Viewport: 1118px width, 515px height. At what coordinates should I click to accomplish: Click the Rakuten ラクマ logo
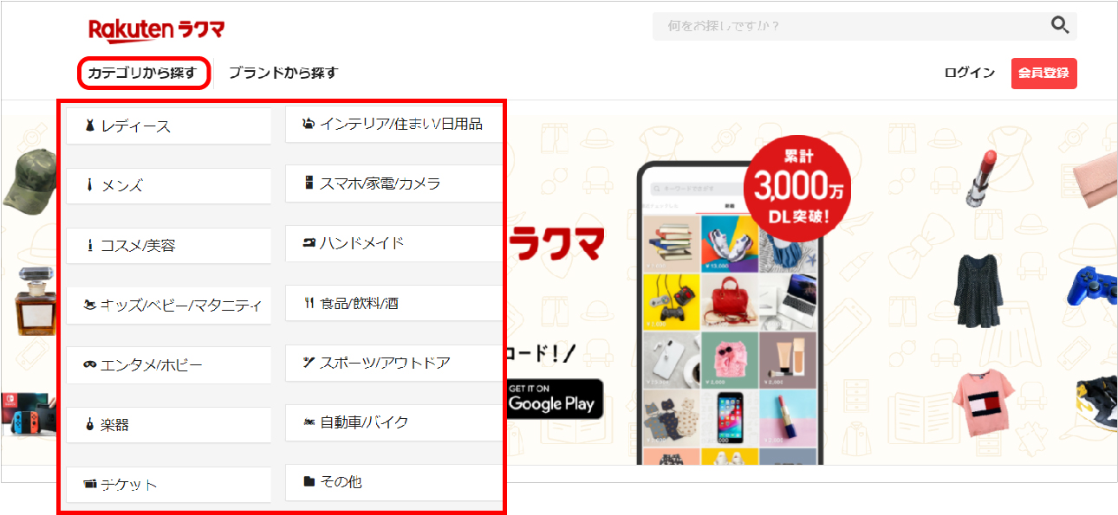coord(156,30)
